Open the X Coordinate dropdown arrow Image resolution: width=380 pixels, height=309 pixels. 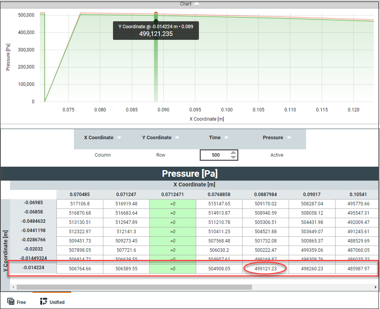click(x=119, y=138)
